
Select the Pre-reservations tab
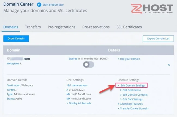pos(96,27)
